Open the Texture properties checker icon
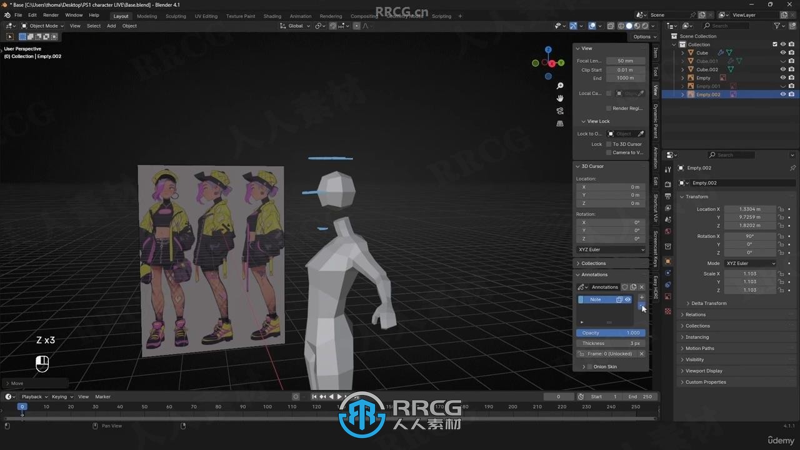Viewport: 800px width, 450px height. tap(667, 311)
